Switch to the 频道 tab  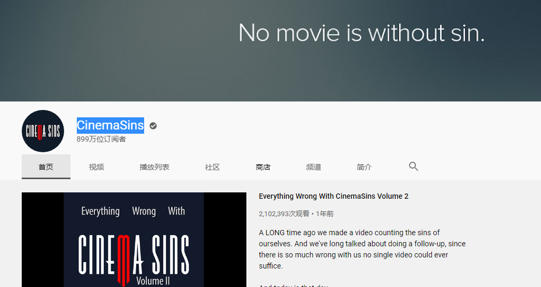click(x=314, y=167)
